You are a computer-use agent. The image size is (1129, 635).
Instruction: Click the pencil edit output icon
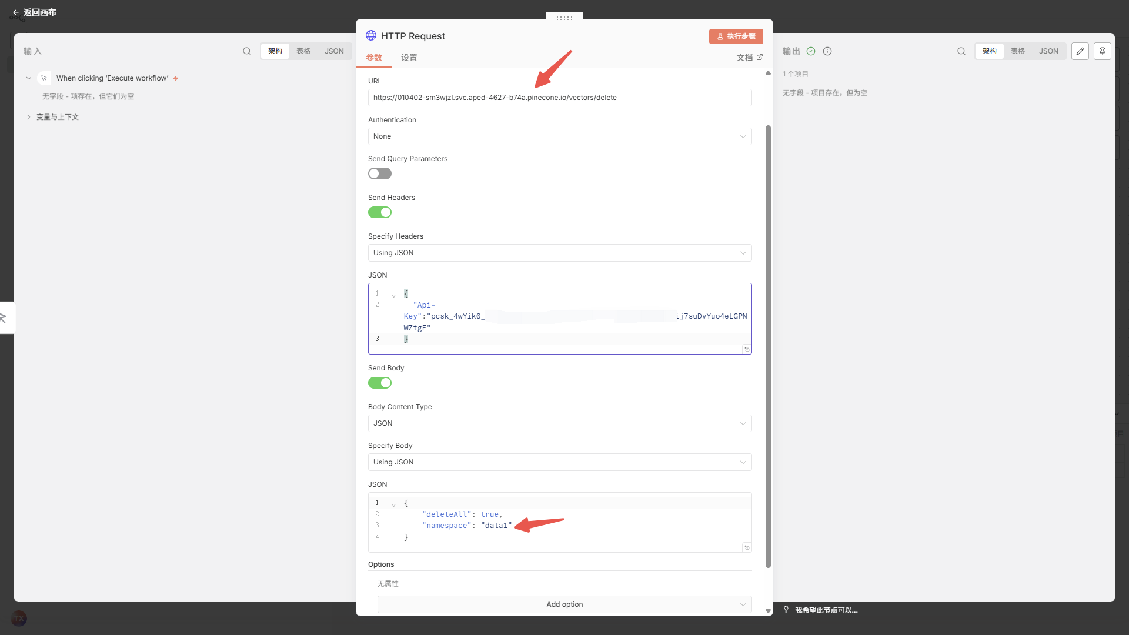pyautogui.click(x=1080, y=51)
